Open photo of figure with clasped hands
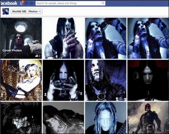Viewport: 169px width, 134px height. point(63,38)
